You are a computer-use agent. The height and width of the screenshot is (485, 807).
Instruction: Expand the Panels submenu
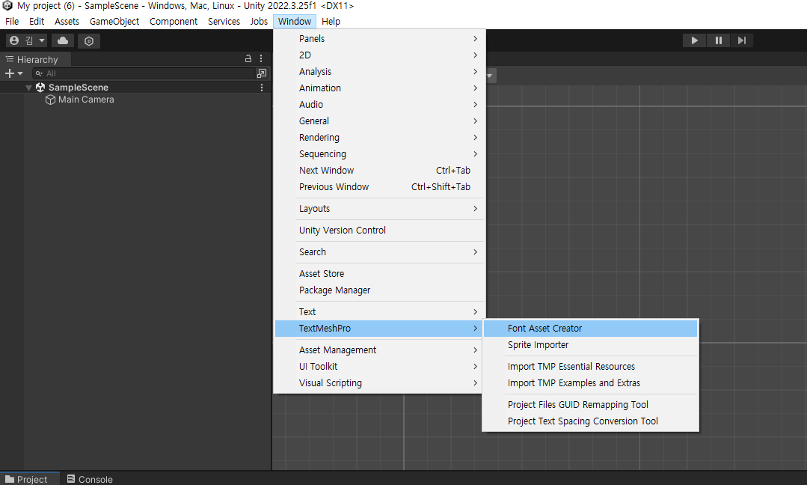pos(379,39)
